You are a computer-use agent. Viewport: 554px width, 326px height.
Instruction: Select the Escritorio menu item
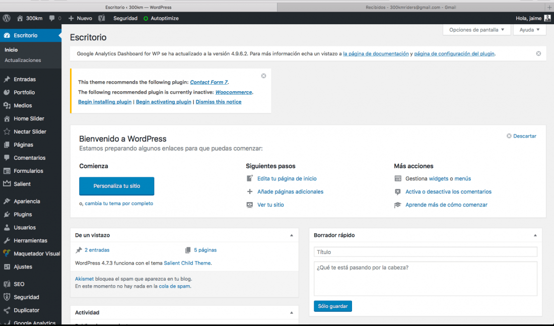[x=31, y=35]
